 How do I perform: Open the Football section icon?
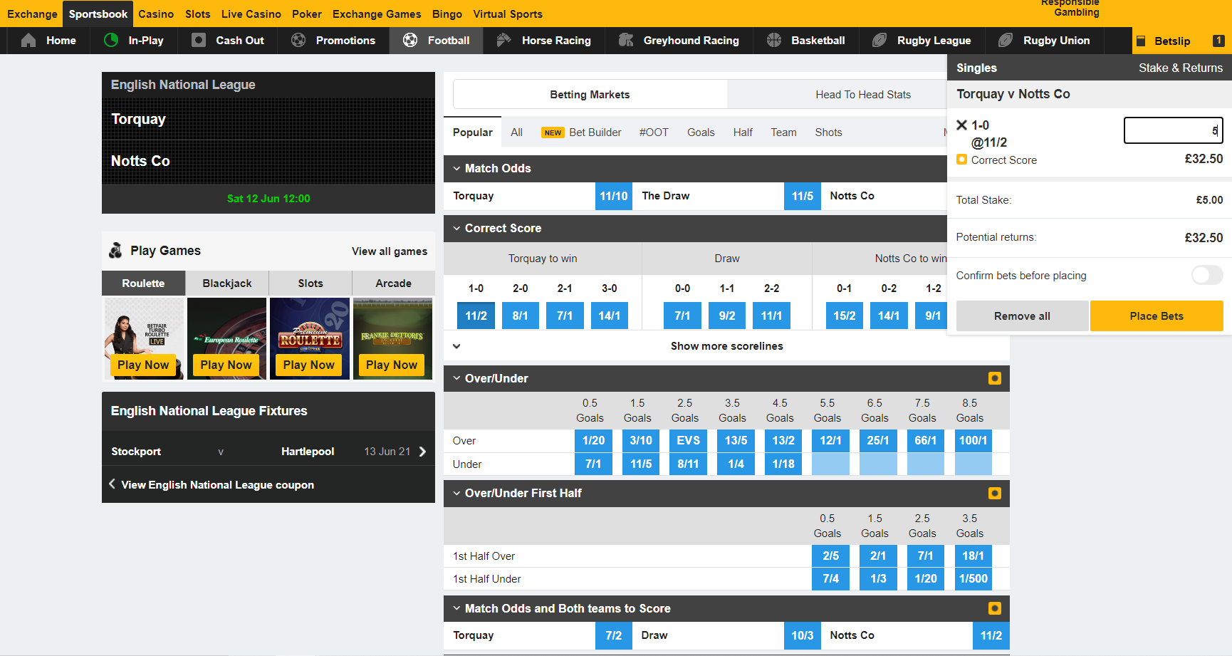tap(410, 40)
